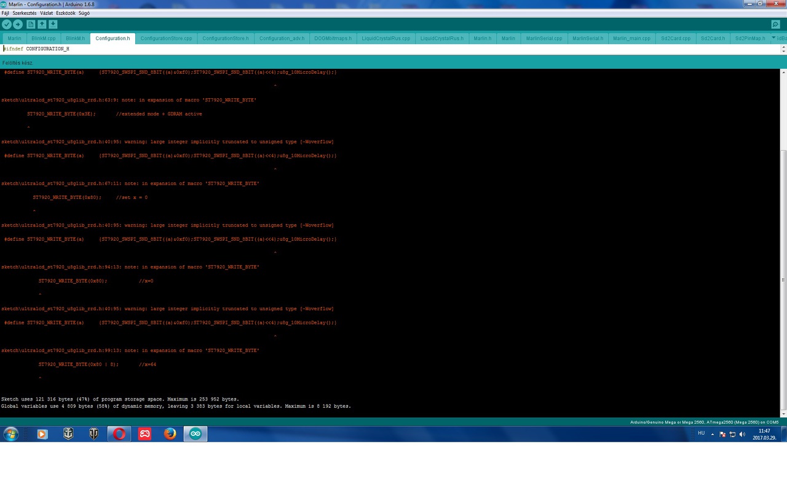Click the editor scrollbar up arrow
787x503 pixels.
click(783, 47)
